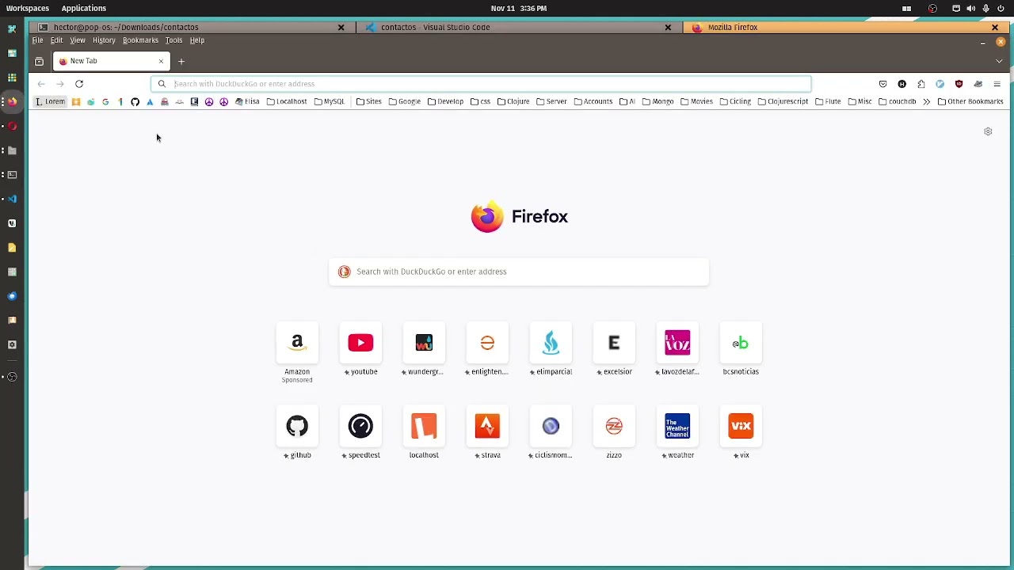Expand the Develop bookmarks folder
The image size is (1014, 570).
[x=445, y=101]
